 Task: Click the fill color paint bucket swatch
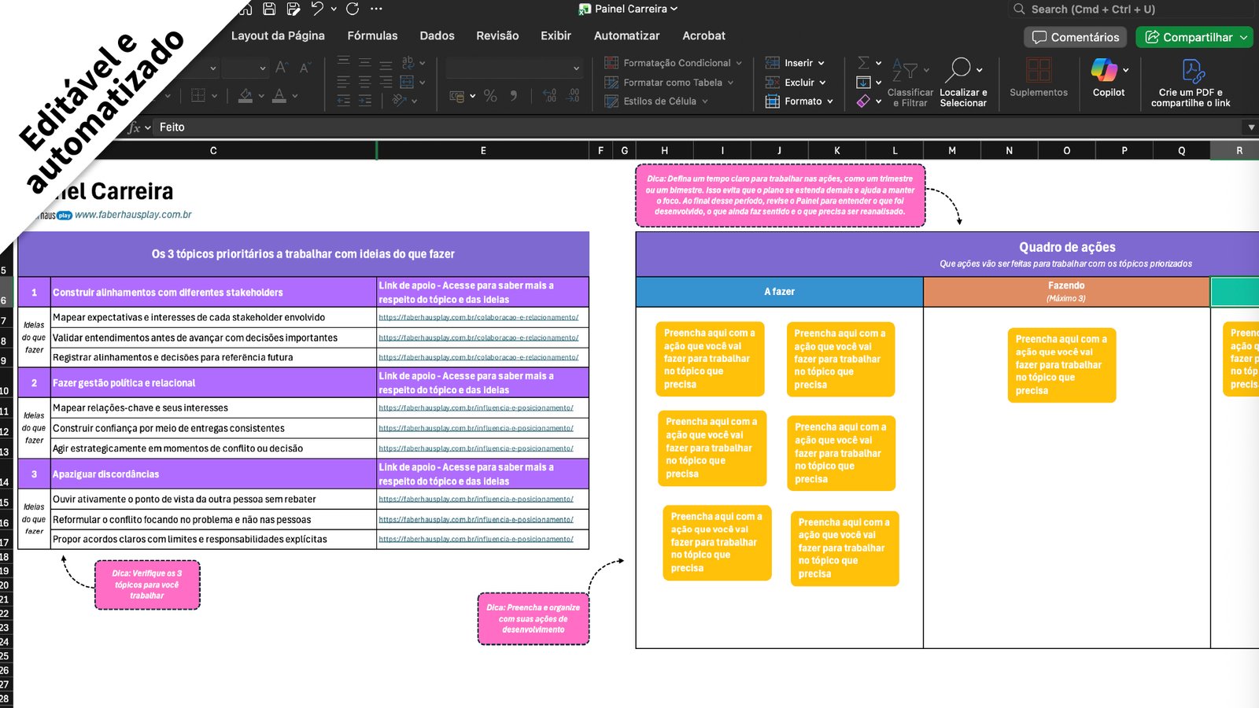246,96
